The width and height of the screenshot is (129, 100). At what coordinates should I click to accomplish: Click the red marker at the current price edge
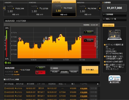(80, 37)
